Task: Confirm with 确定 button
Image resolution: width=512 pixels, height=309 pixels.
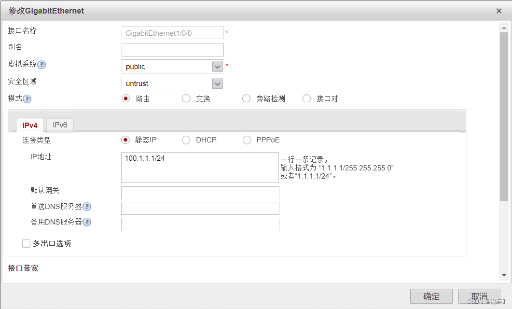Action: (431, 296)
